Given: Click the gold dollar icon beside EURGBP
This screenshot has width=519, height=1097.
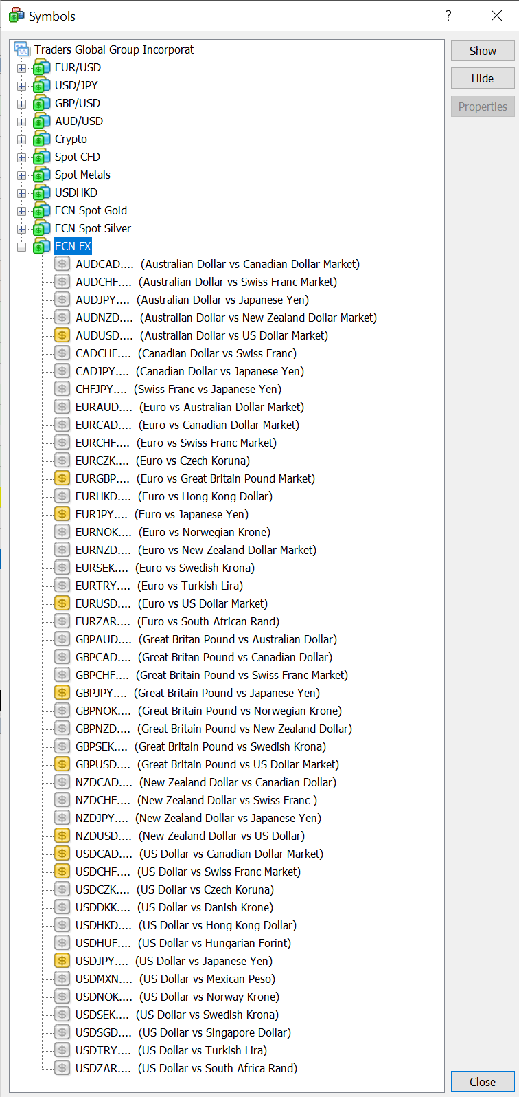Looking at the screenshot, I should tap(62, 478).
